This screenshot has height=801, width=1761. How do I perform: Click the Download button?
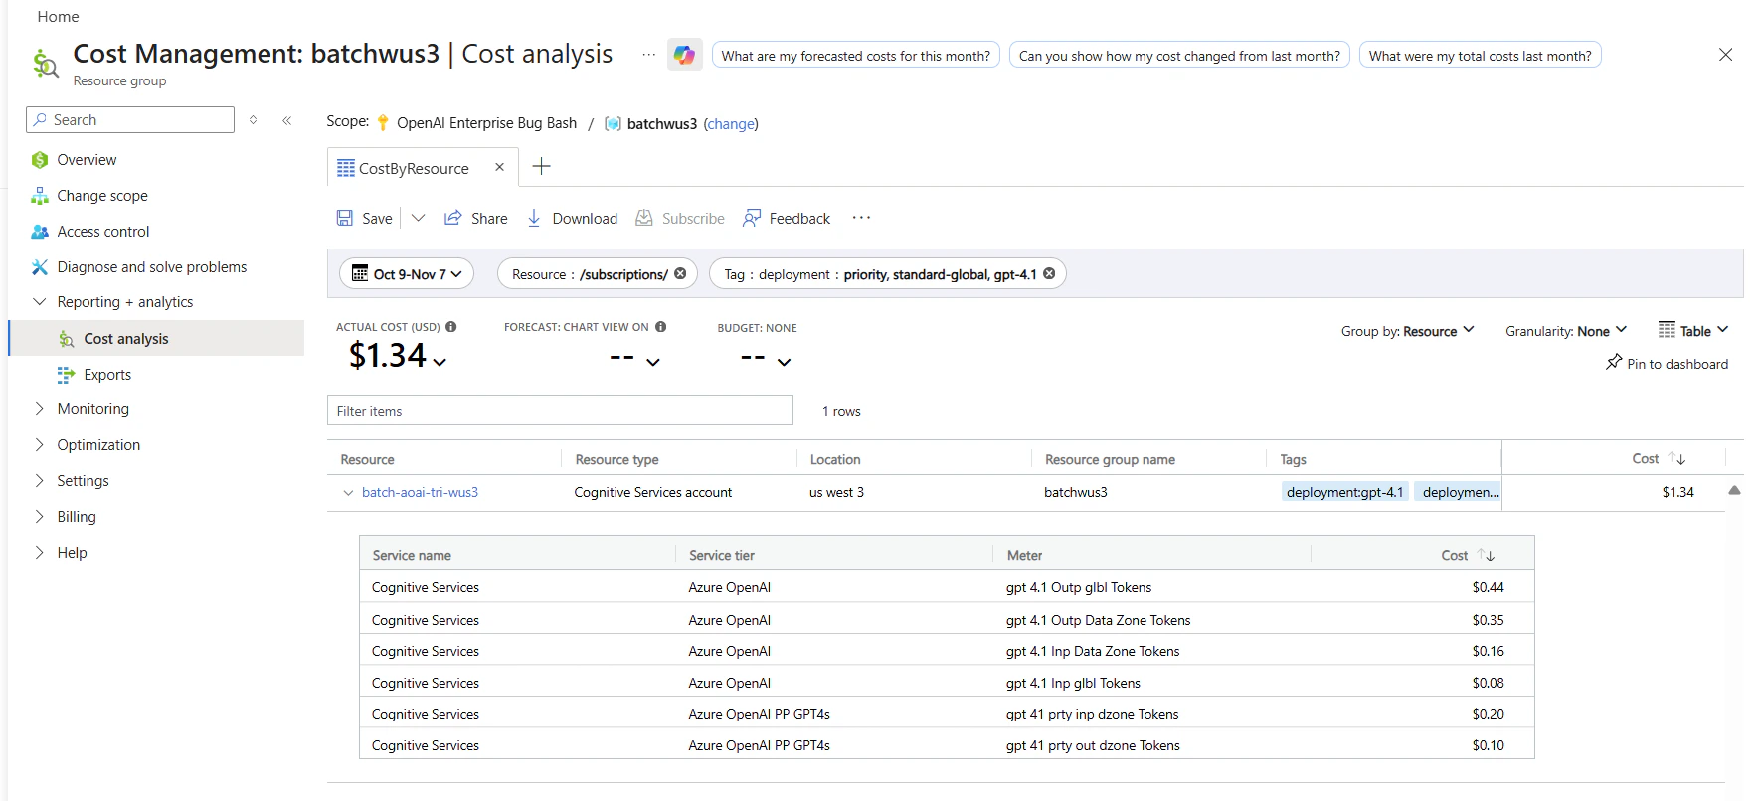pyautogui.click(x=572, y=219)
